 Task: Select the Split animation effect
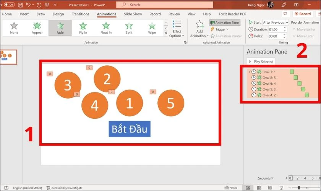[129, 28]
